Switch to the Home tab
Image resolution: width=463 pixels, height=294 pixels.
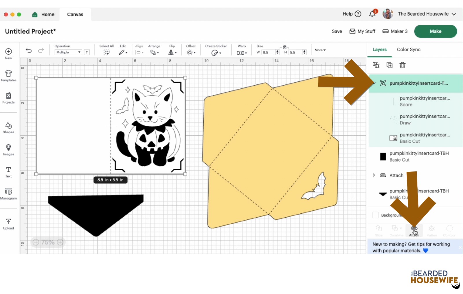(x=43, y=14)
